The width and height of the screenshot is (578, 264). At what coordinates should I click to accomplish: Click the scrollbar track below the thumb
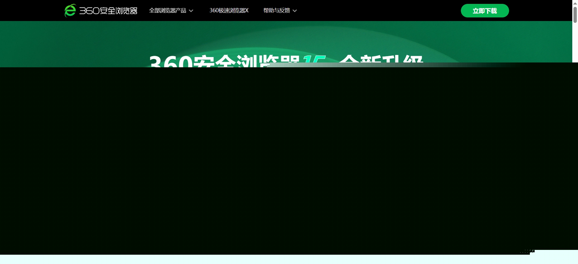575,45
